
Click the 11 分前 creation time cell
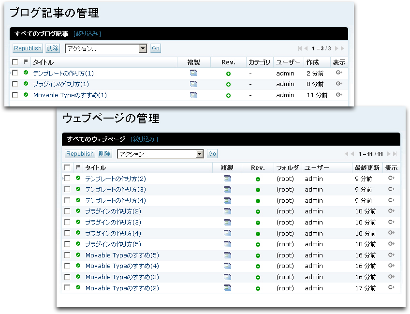click(317, 95)
